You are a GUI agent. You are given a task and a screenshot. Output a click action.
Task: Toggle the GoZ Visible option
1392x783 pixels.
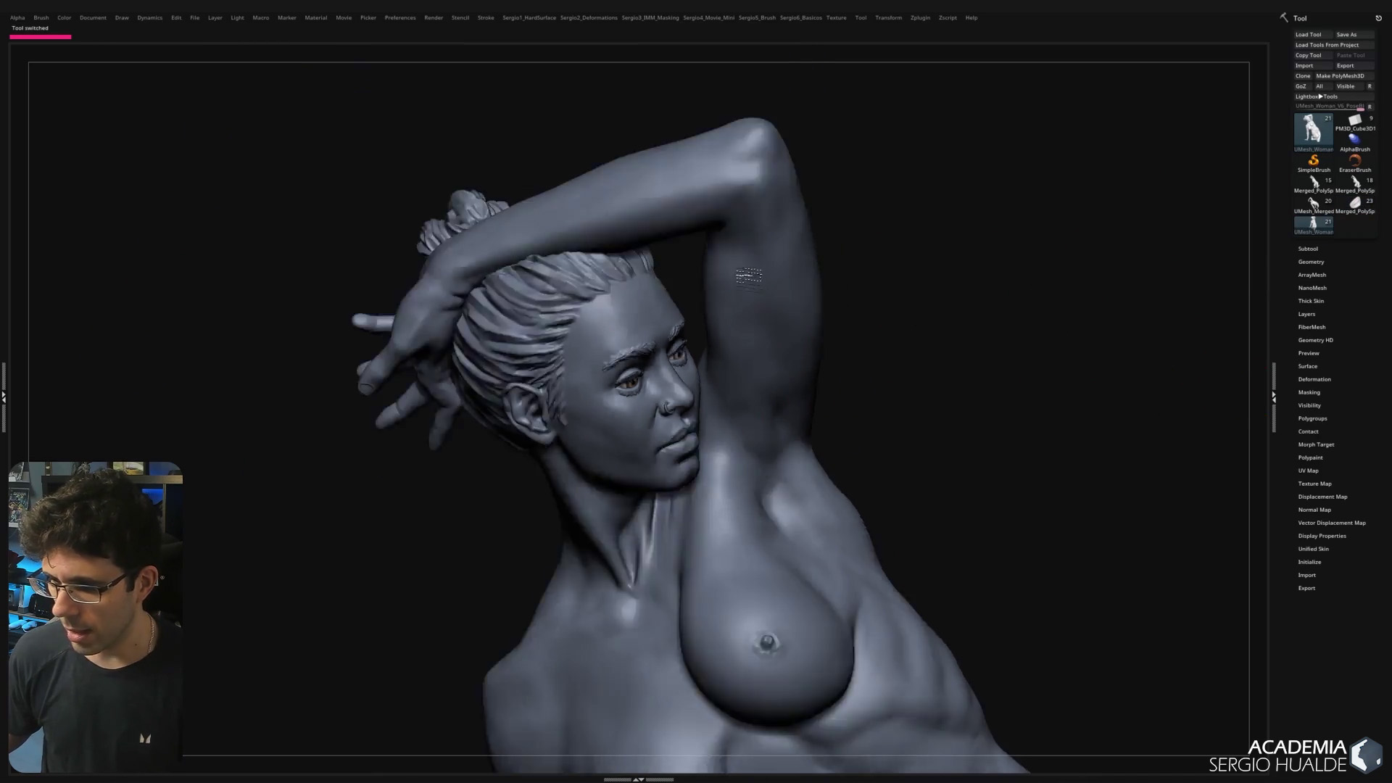click(1346, 86)
